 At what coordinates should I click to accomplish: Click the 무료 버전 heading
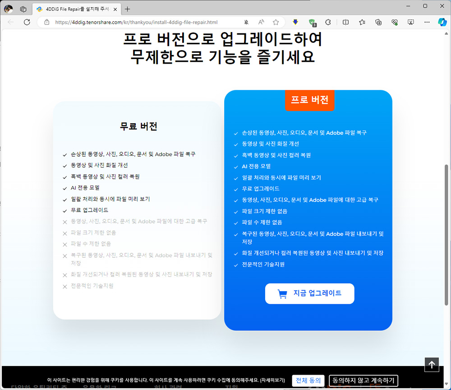138,126
